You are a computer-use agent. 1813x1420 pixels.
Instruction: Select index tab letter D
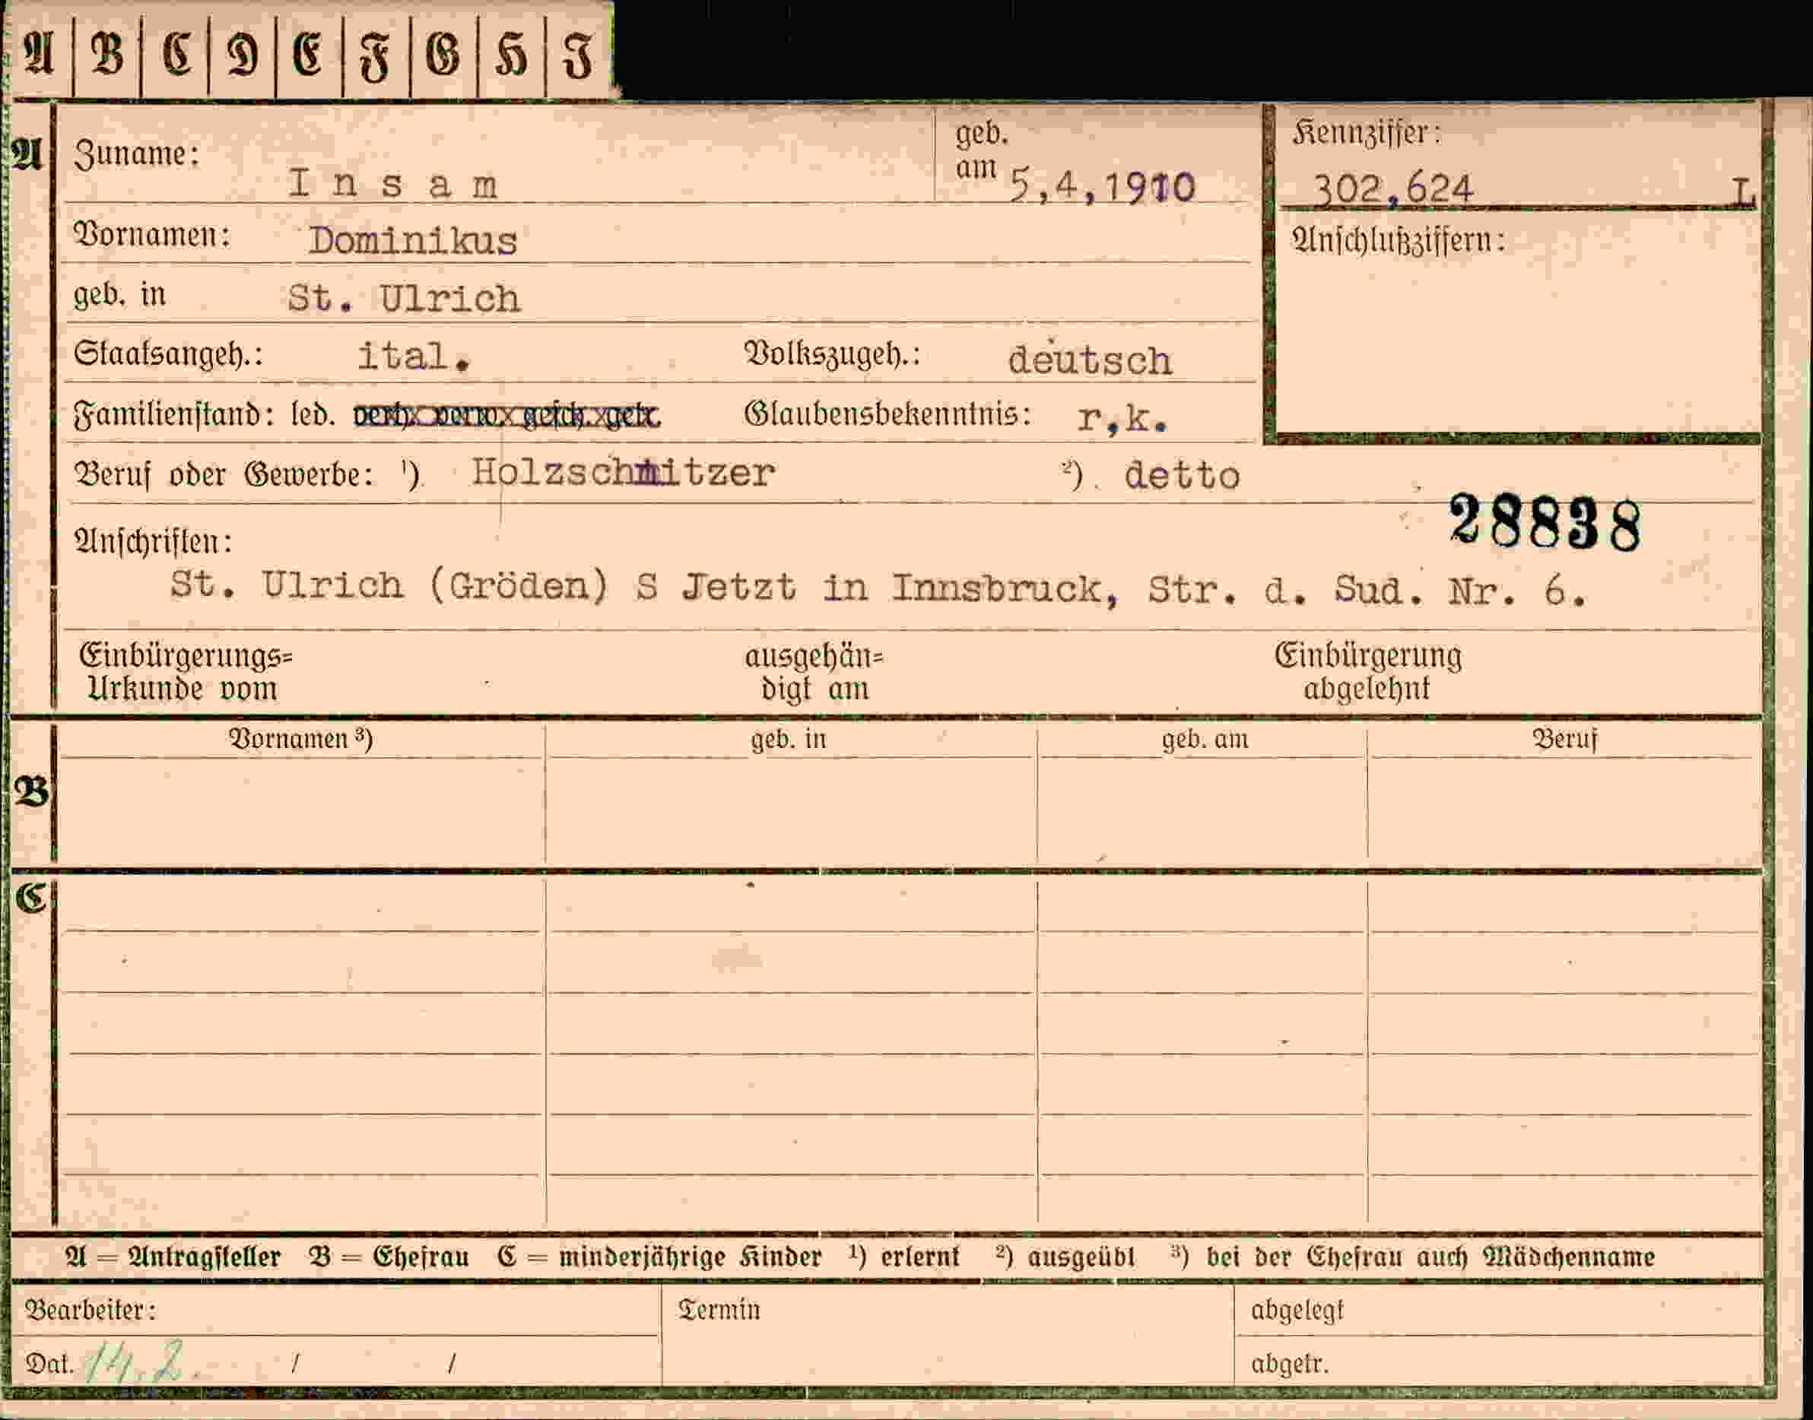[243, 55]
